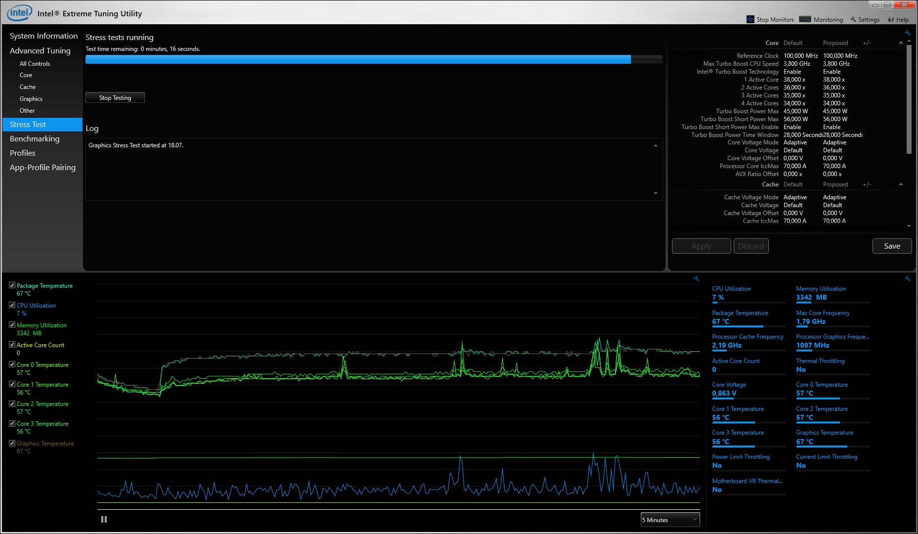The height and width of the screenshot is (534, 918).
Task: Toggle Graphics Temperature checkbox
Action: 12,443
